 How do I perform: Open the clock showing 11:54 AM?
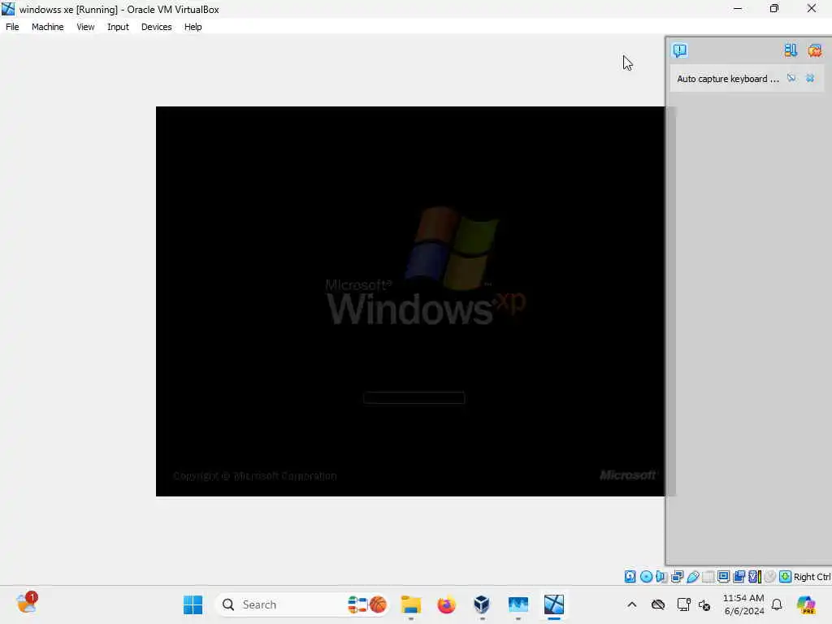(743, 604)
